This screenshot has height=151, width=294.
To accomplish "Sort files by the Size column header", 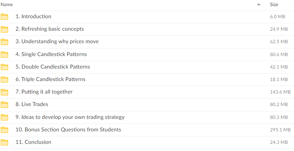I will (274, 5).
